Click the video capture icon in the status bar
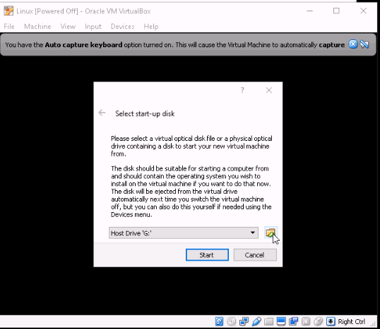The image size is (380, 329). click(x=294, y=321)
